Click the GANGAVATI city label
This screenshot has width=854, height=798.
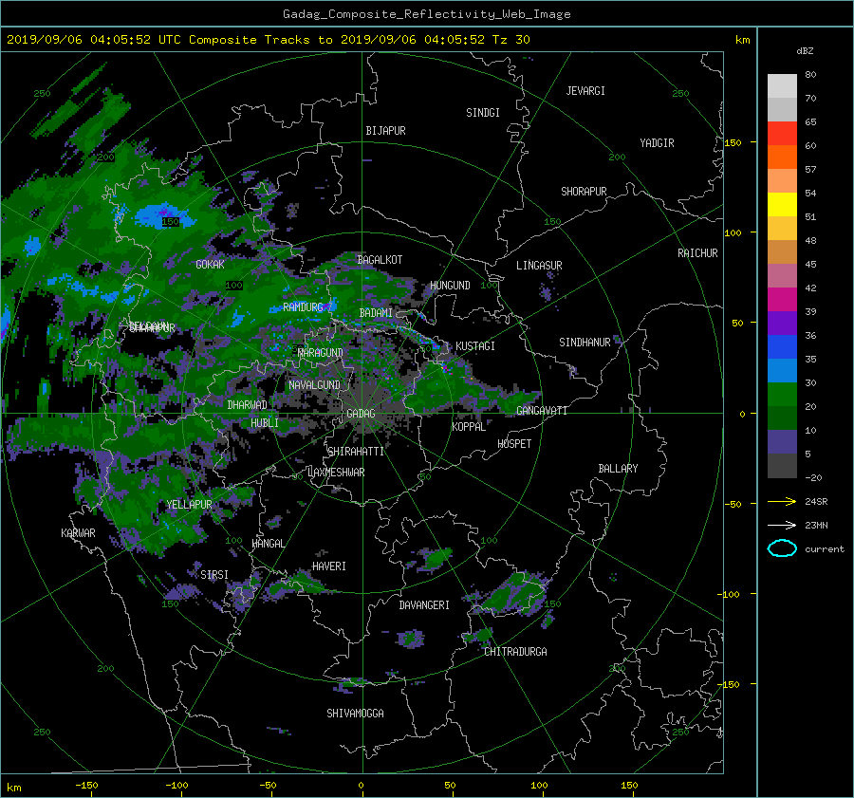542,411
